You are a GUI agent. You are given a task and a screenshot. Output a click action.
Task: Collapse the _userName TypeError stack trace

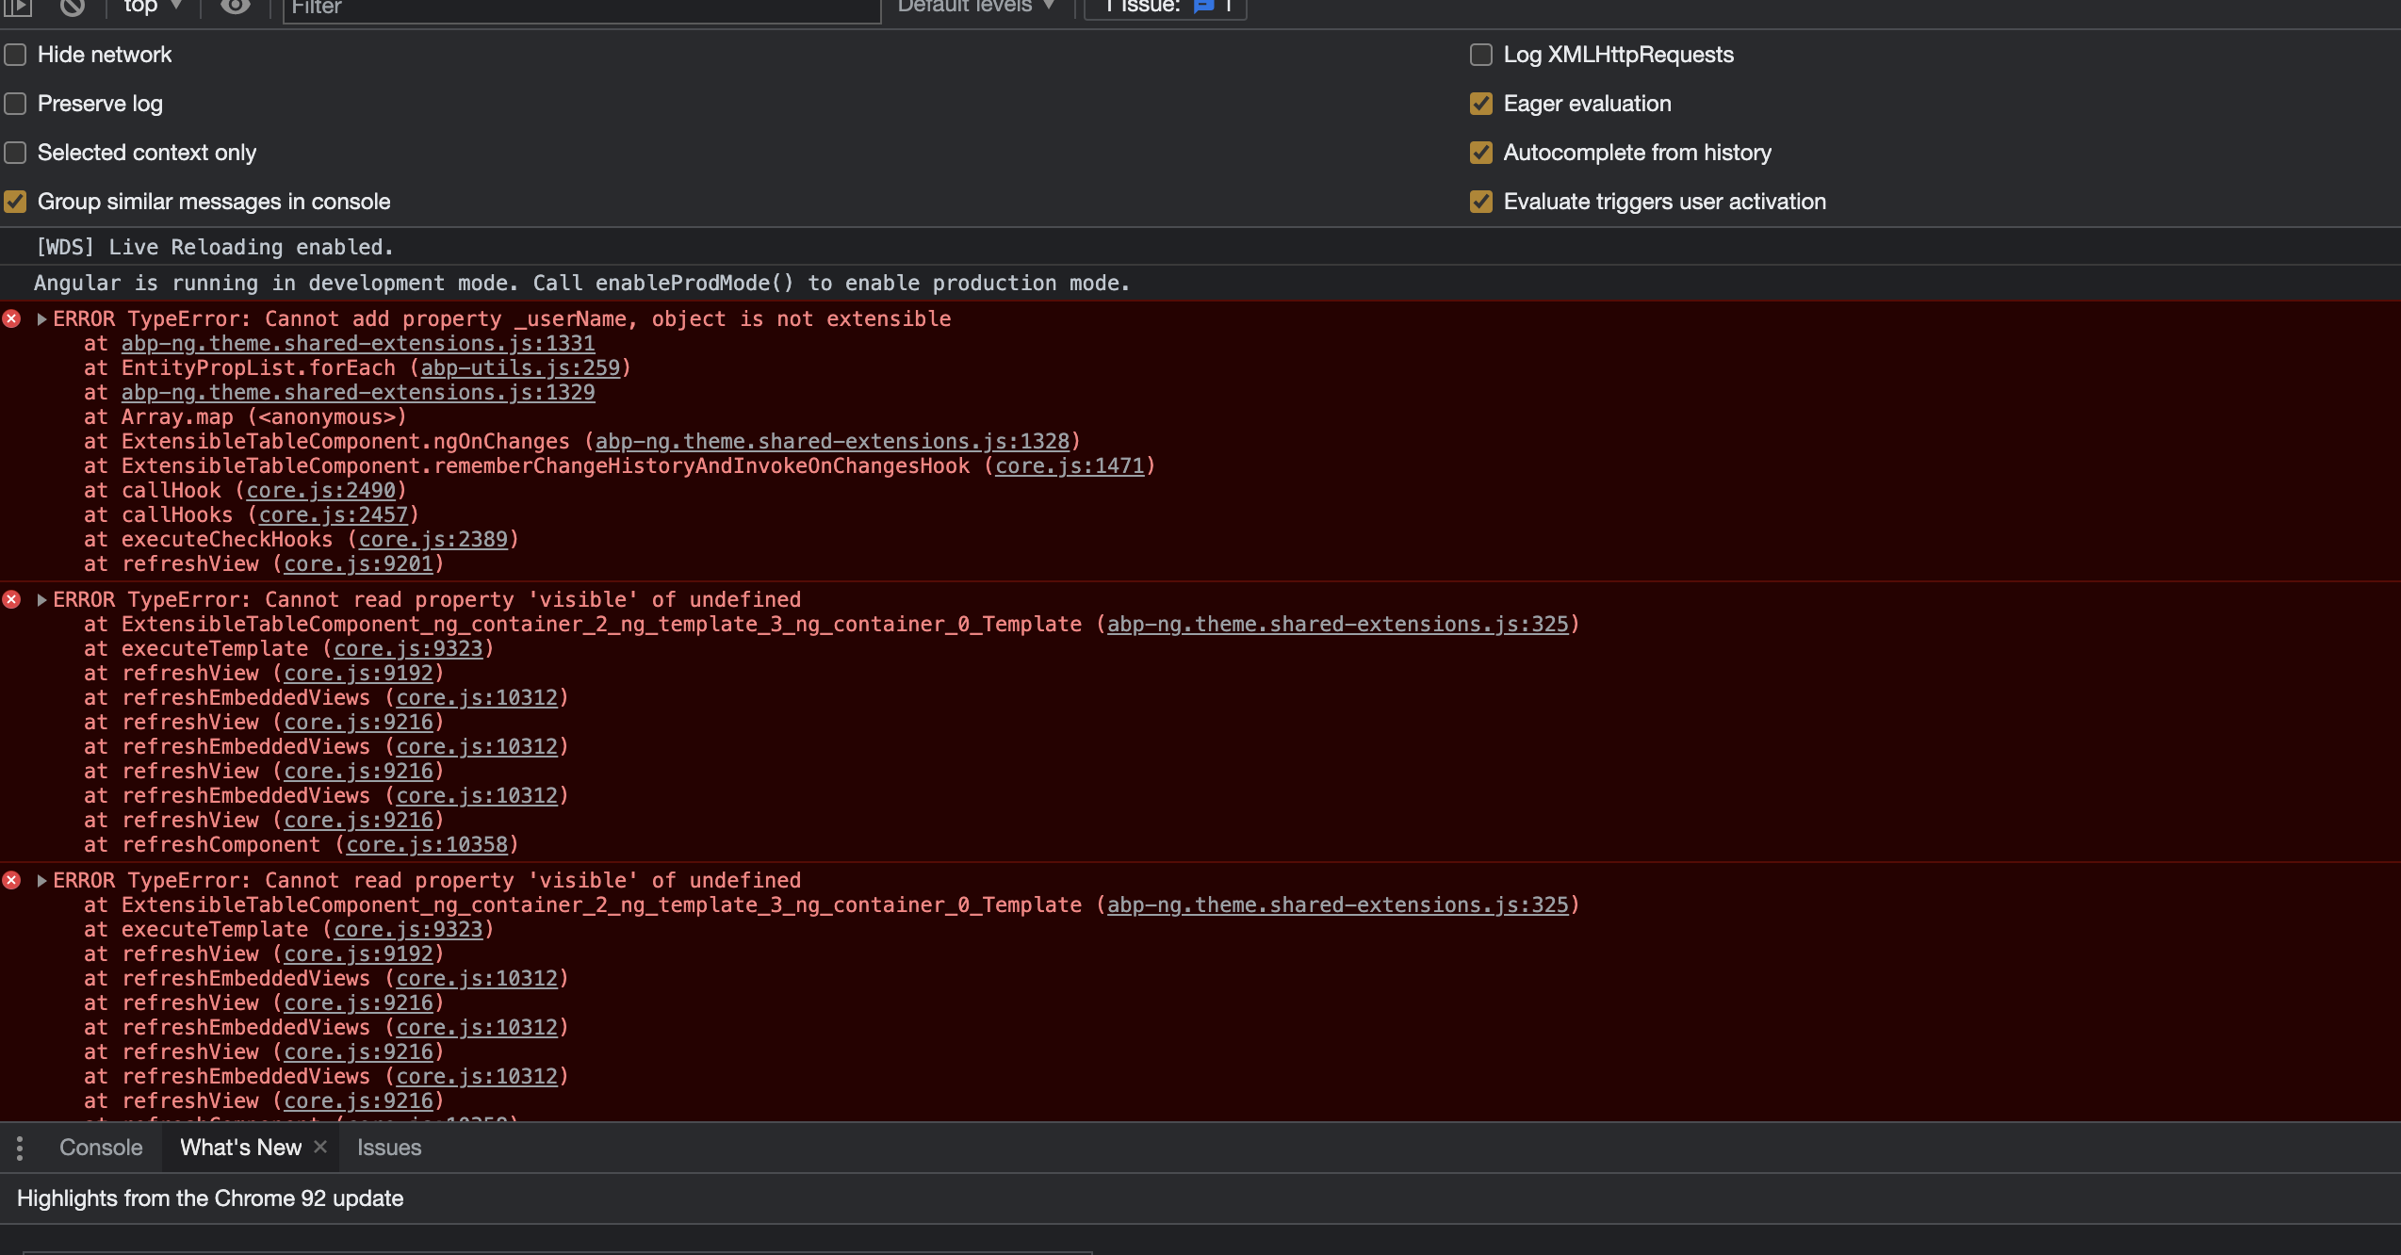point(41,319)
